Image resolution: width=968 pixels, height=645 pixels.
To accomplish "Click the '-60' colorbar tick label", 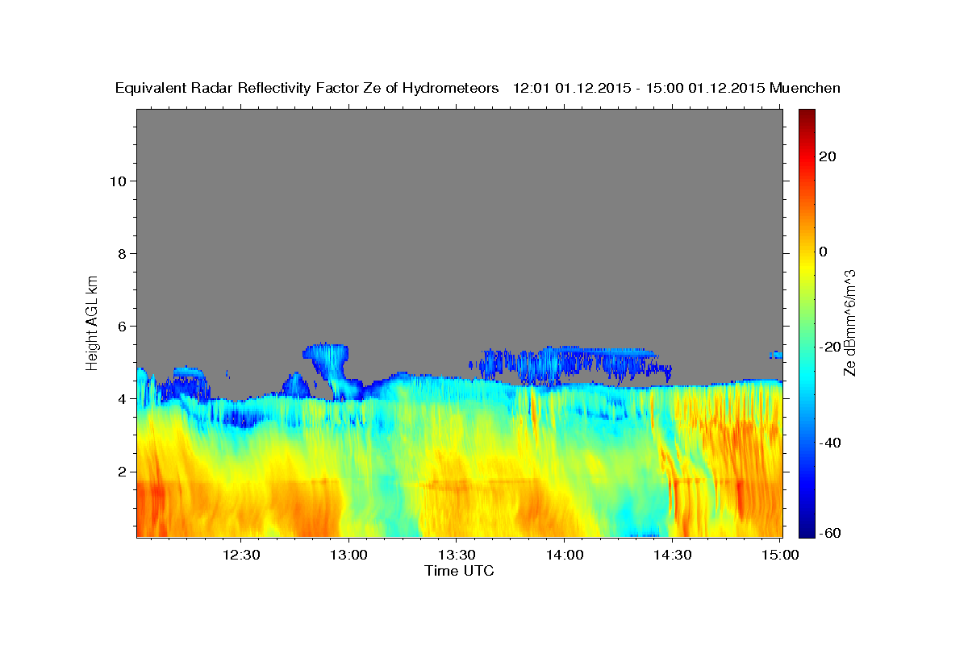I will click(x=830, y=532).
